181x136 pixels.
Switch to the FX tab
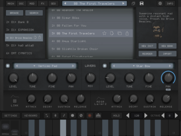point(43,3)
